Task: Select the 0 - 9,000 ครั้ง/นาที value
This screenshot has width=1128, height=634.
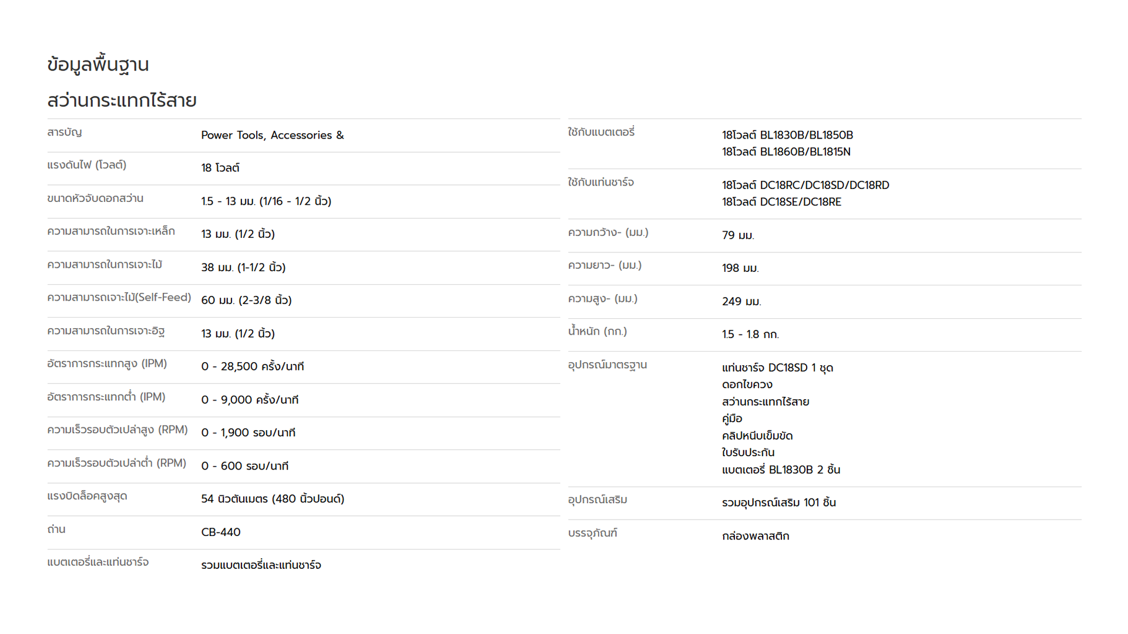Action: 250,400
